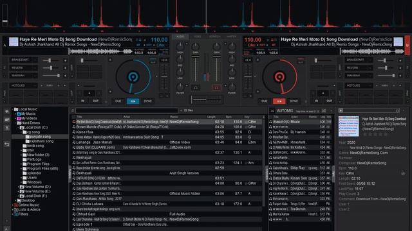Toggle right channel red headphone cue button
This screenshot has height=231, width=412.
216,88
